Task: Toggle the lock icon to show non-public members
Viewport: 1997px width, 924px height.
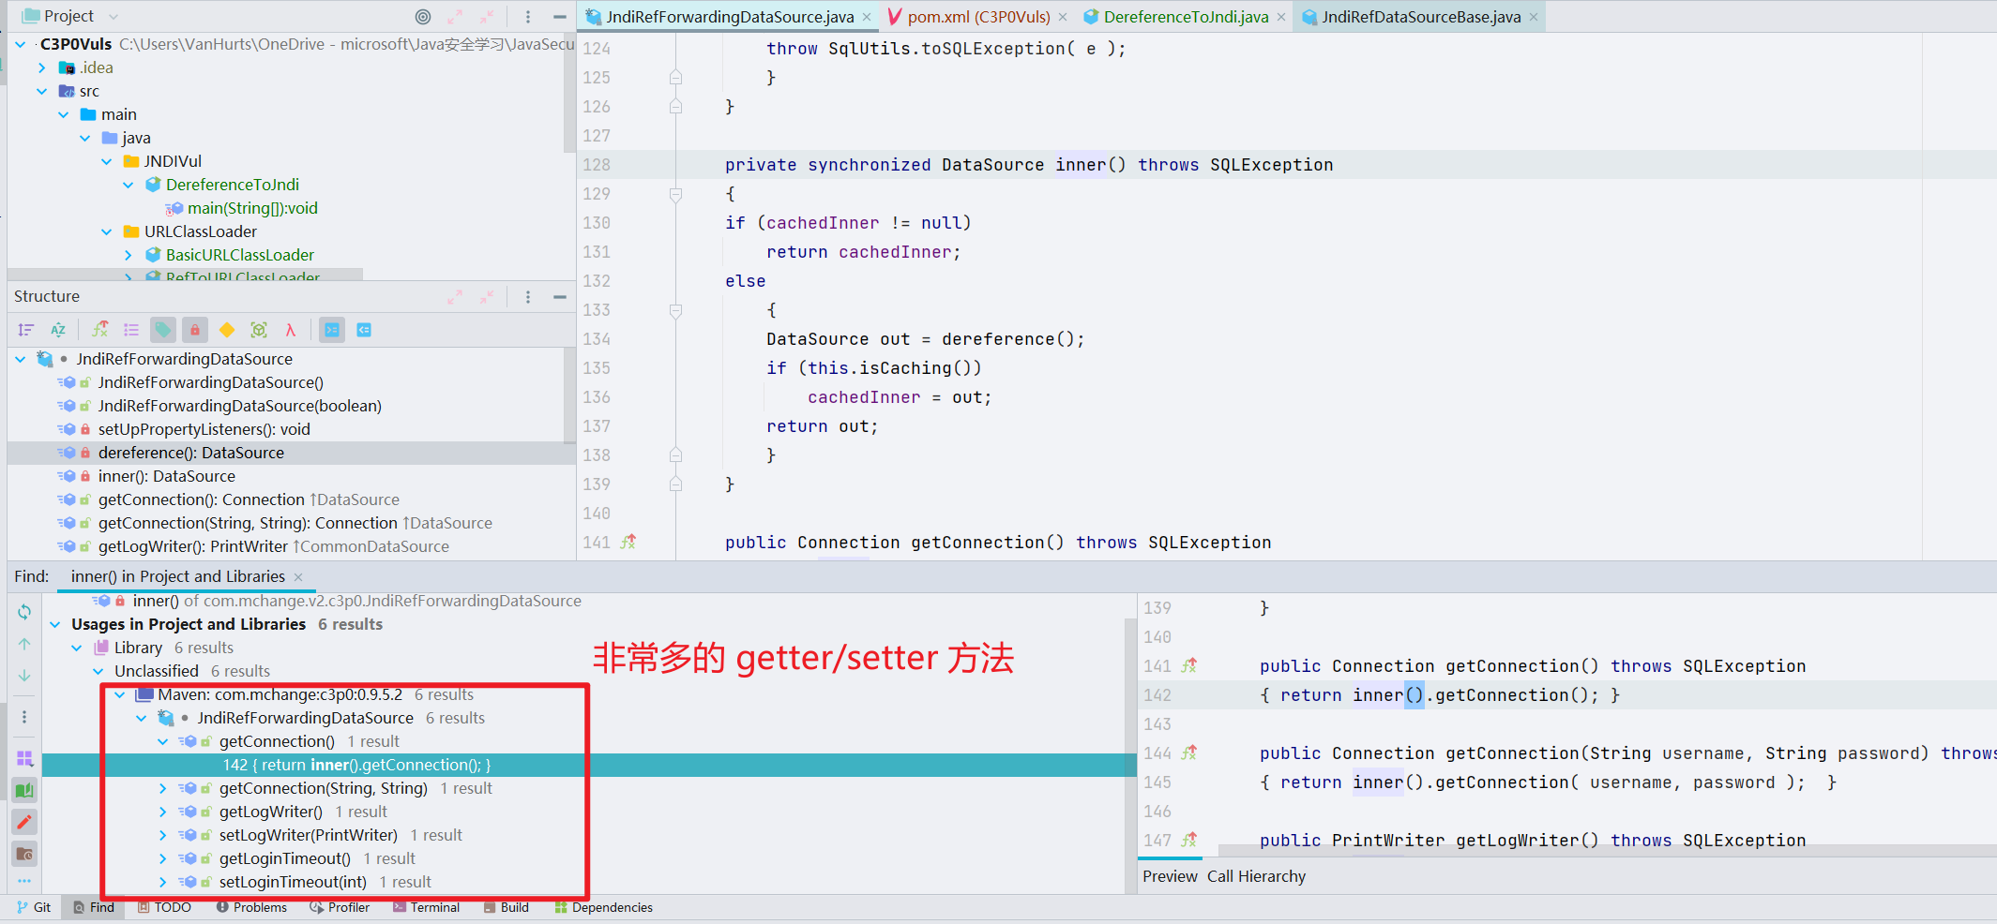Action: click(194, 329)
